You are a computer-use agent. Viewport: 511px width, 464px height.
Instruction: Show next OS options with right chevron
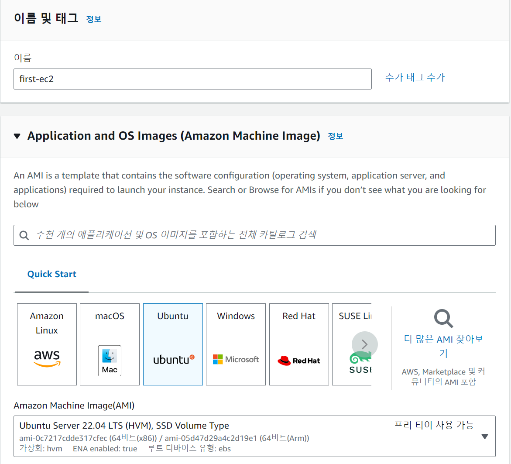(x=365, y=344)
